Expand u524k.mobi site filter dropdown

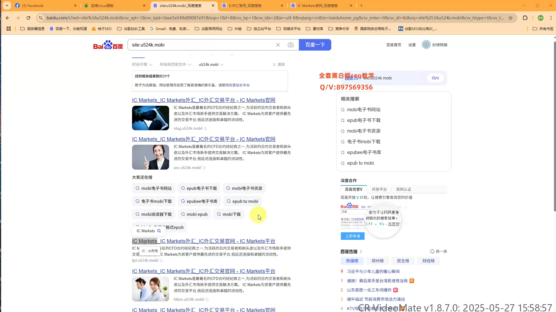211,64
